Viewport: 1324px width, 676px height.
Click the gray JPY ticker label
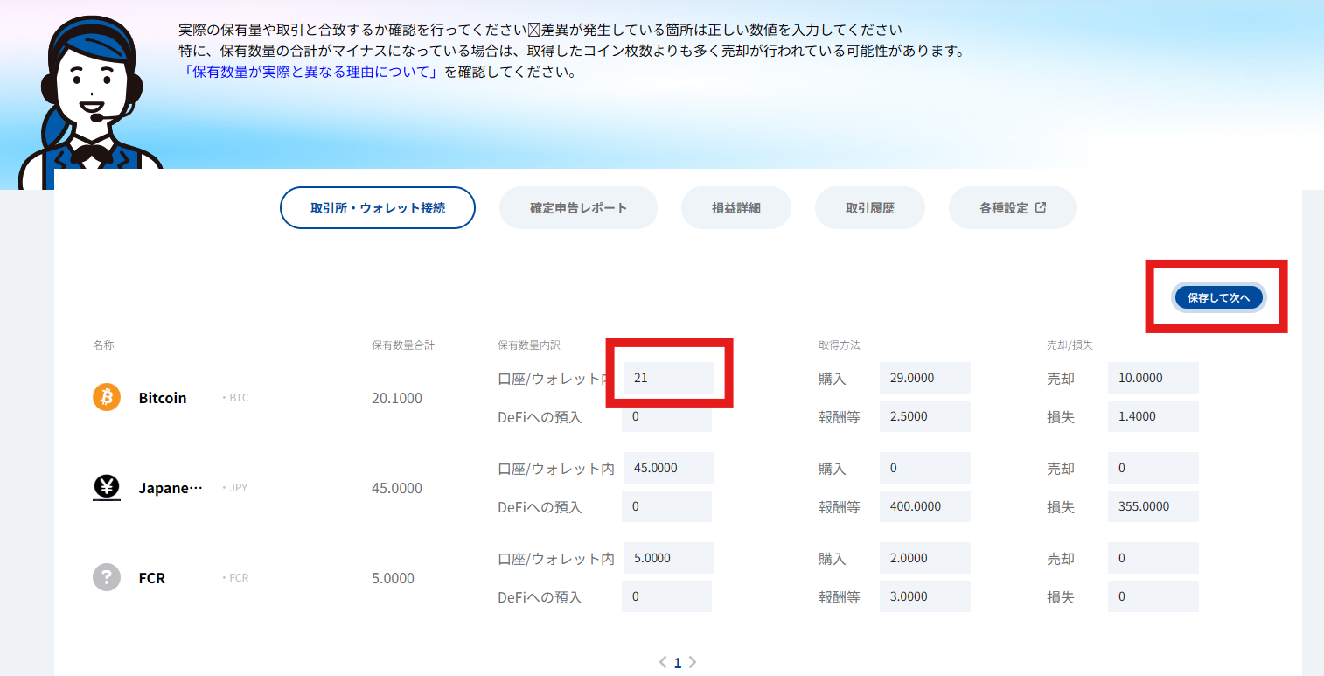(x=235, y=488)
